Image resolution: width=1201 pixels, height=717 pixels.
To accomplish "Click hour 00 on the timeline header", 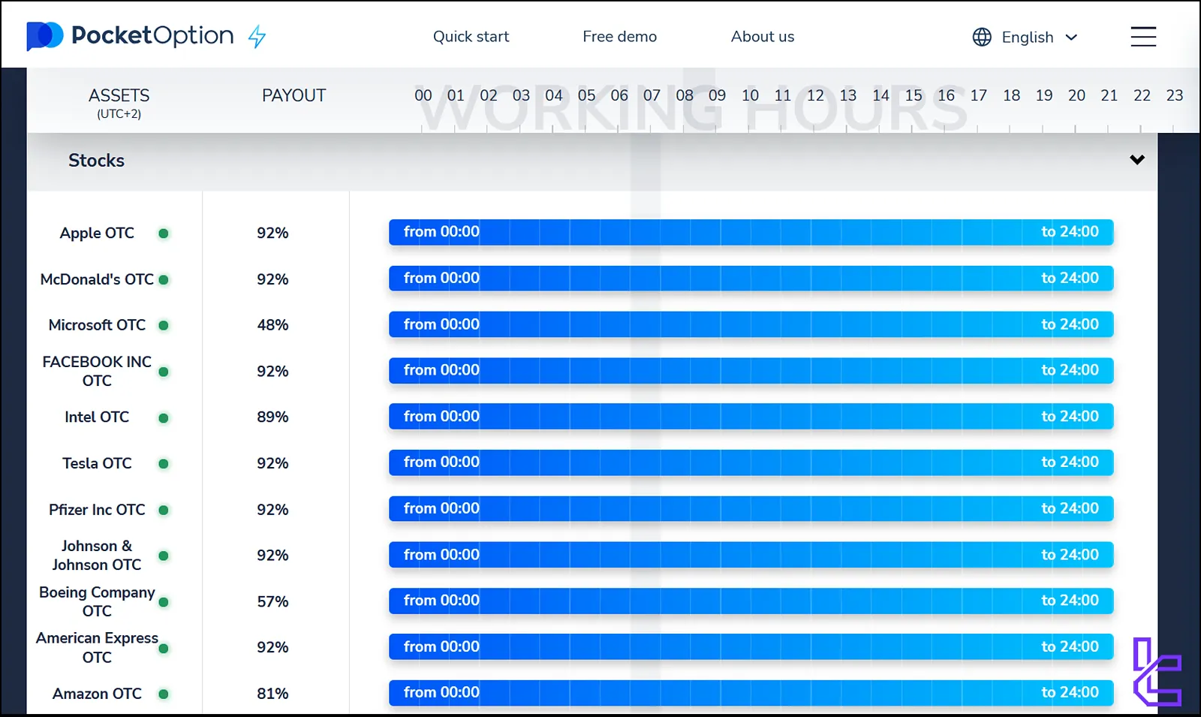I will pyautogui.click(x=423, y=95).
